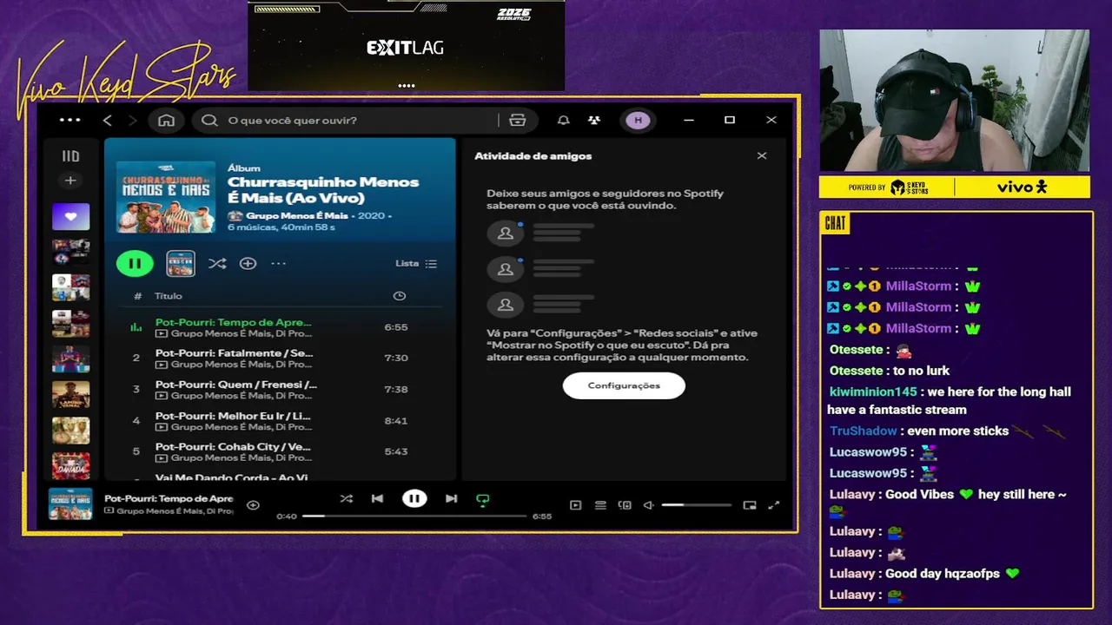The height and width of the screenshot is (625, 1112).
Task: Pause playback in the bottom player bar
Action: click(x=414, y=498)
